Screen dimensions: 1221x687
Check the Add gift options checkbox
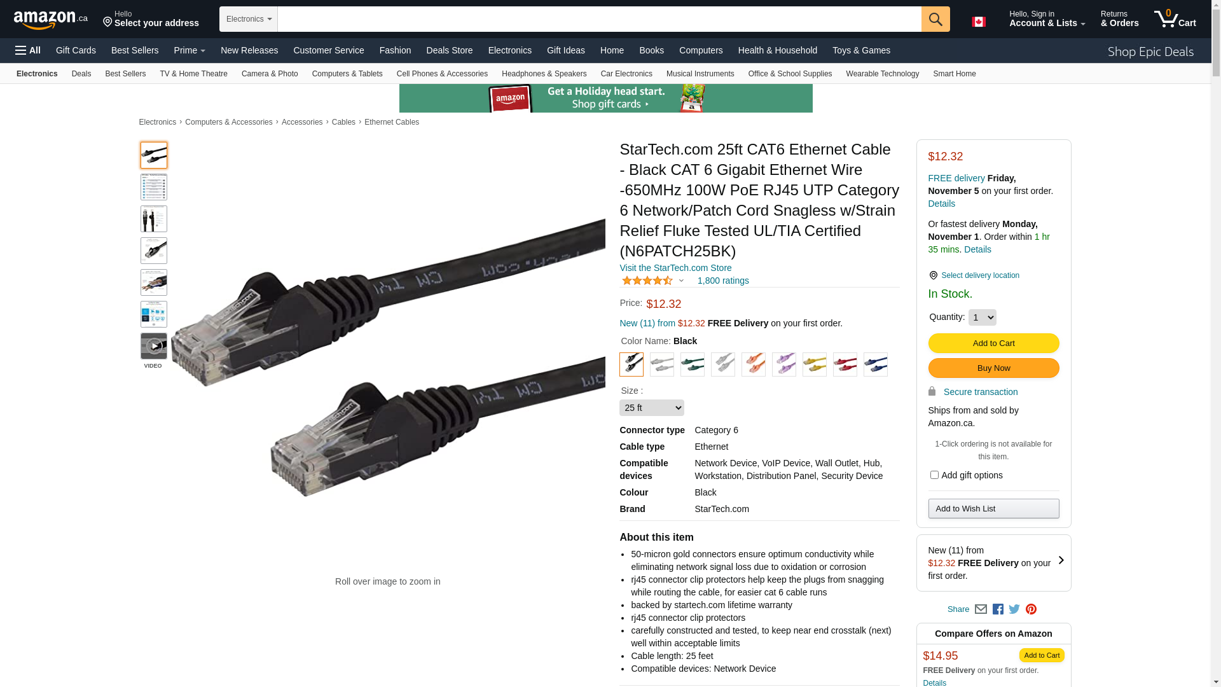pos(934,475)
